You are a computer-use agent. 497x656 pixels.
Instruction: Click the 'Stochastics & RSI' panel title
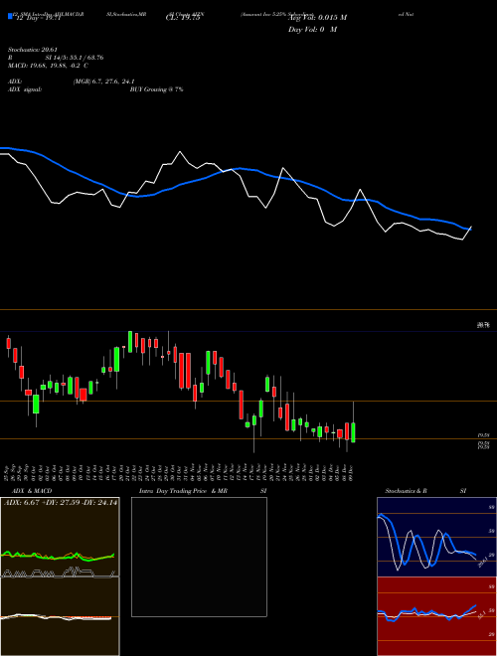(425, 491)
